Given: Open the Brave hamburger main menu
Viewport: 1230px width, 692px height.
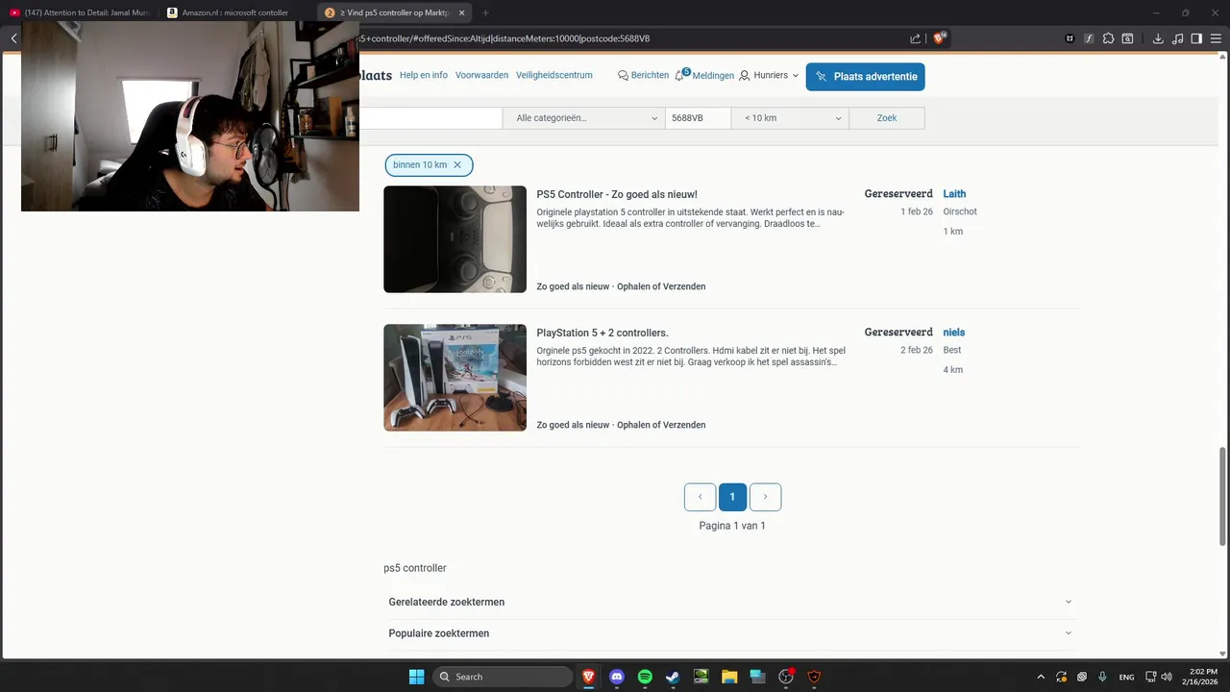Looking at the screenshot, I should tap(1216, 38).
